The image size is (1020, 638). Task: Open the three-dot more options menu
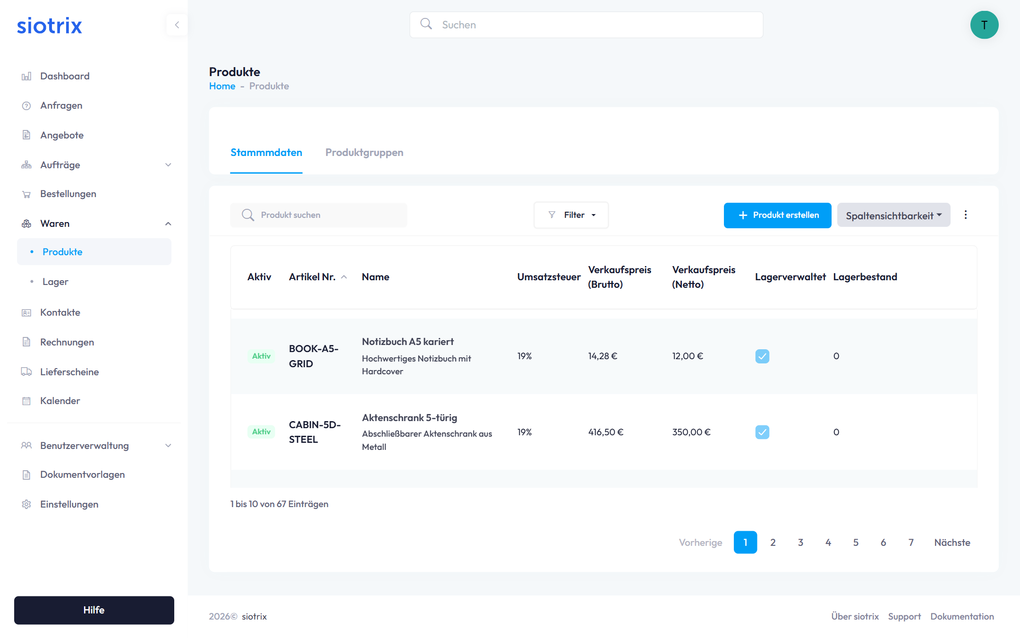point(966,215)
